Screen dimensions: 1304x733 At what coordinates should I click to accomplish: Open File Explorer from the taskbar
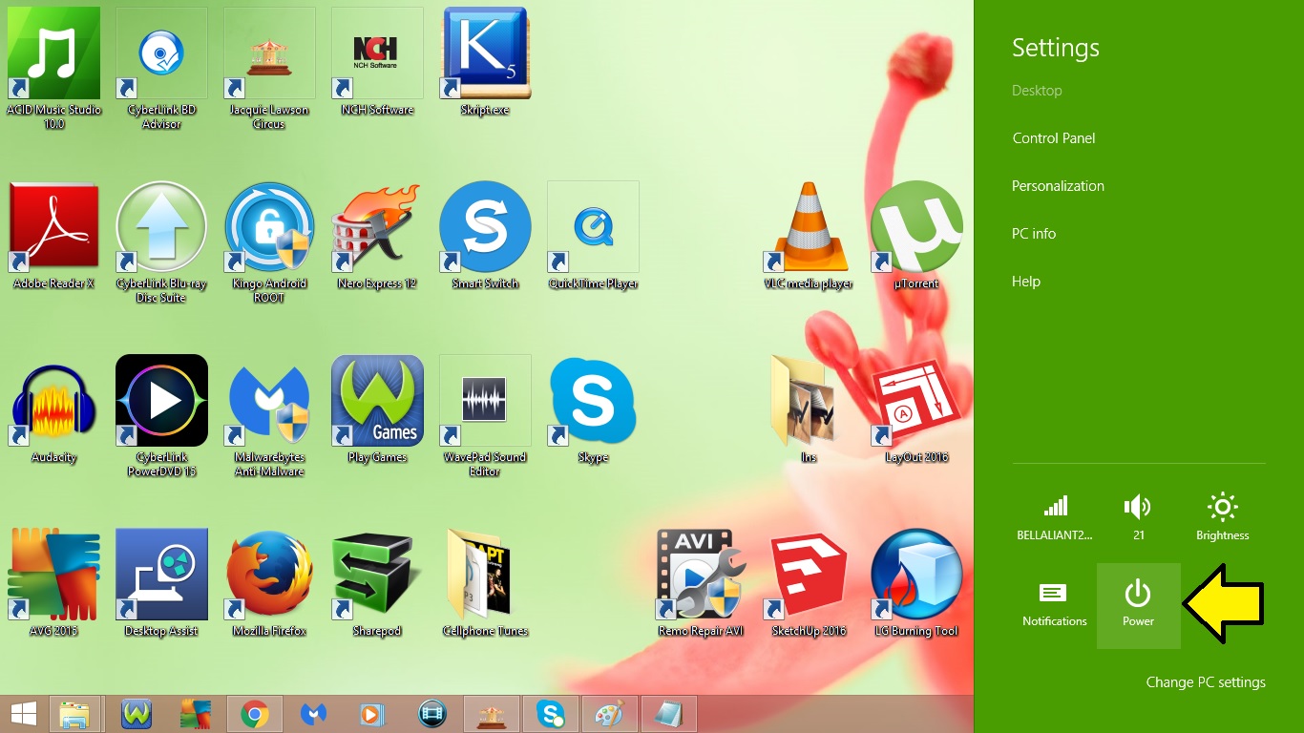(x=74, y=714)
